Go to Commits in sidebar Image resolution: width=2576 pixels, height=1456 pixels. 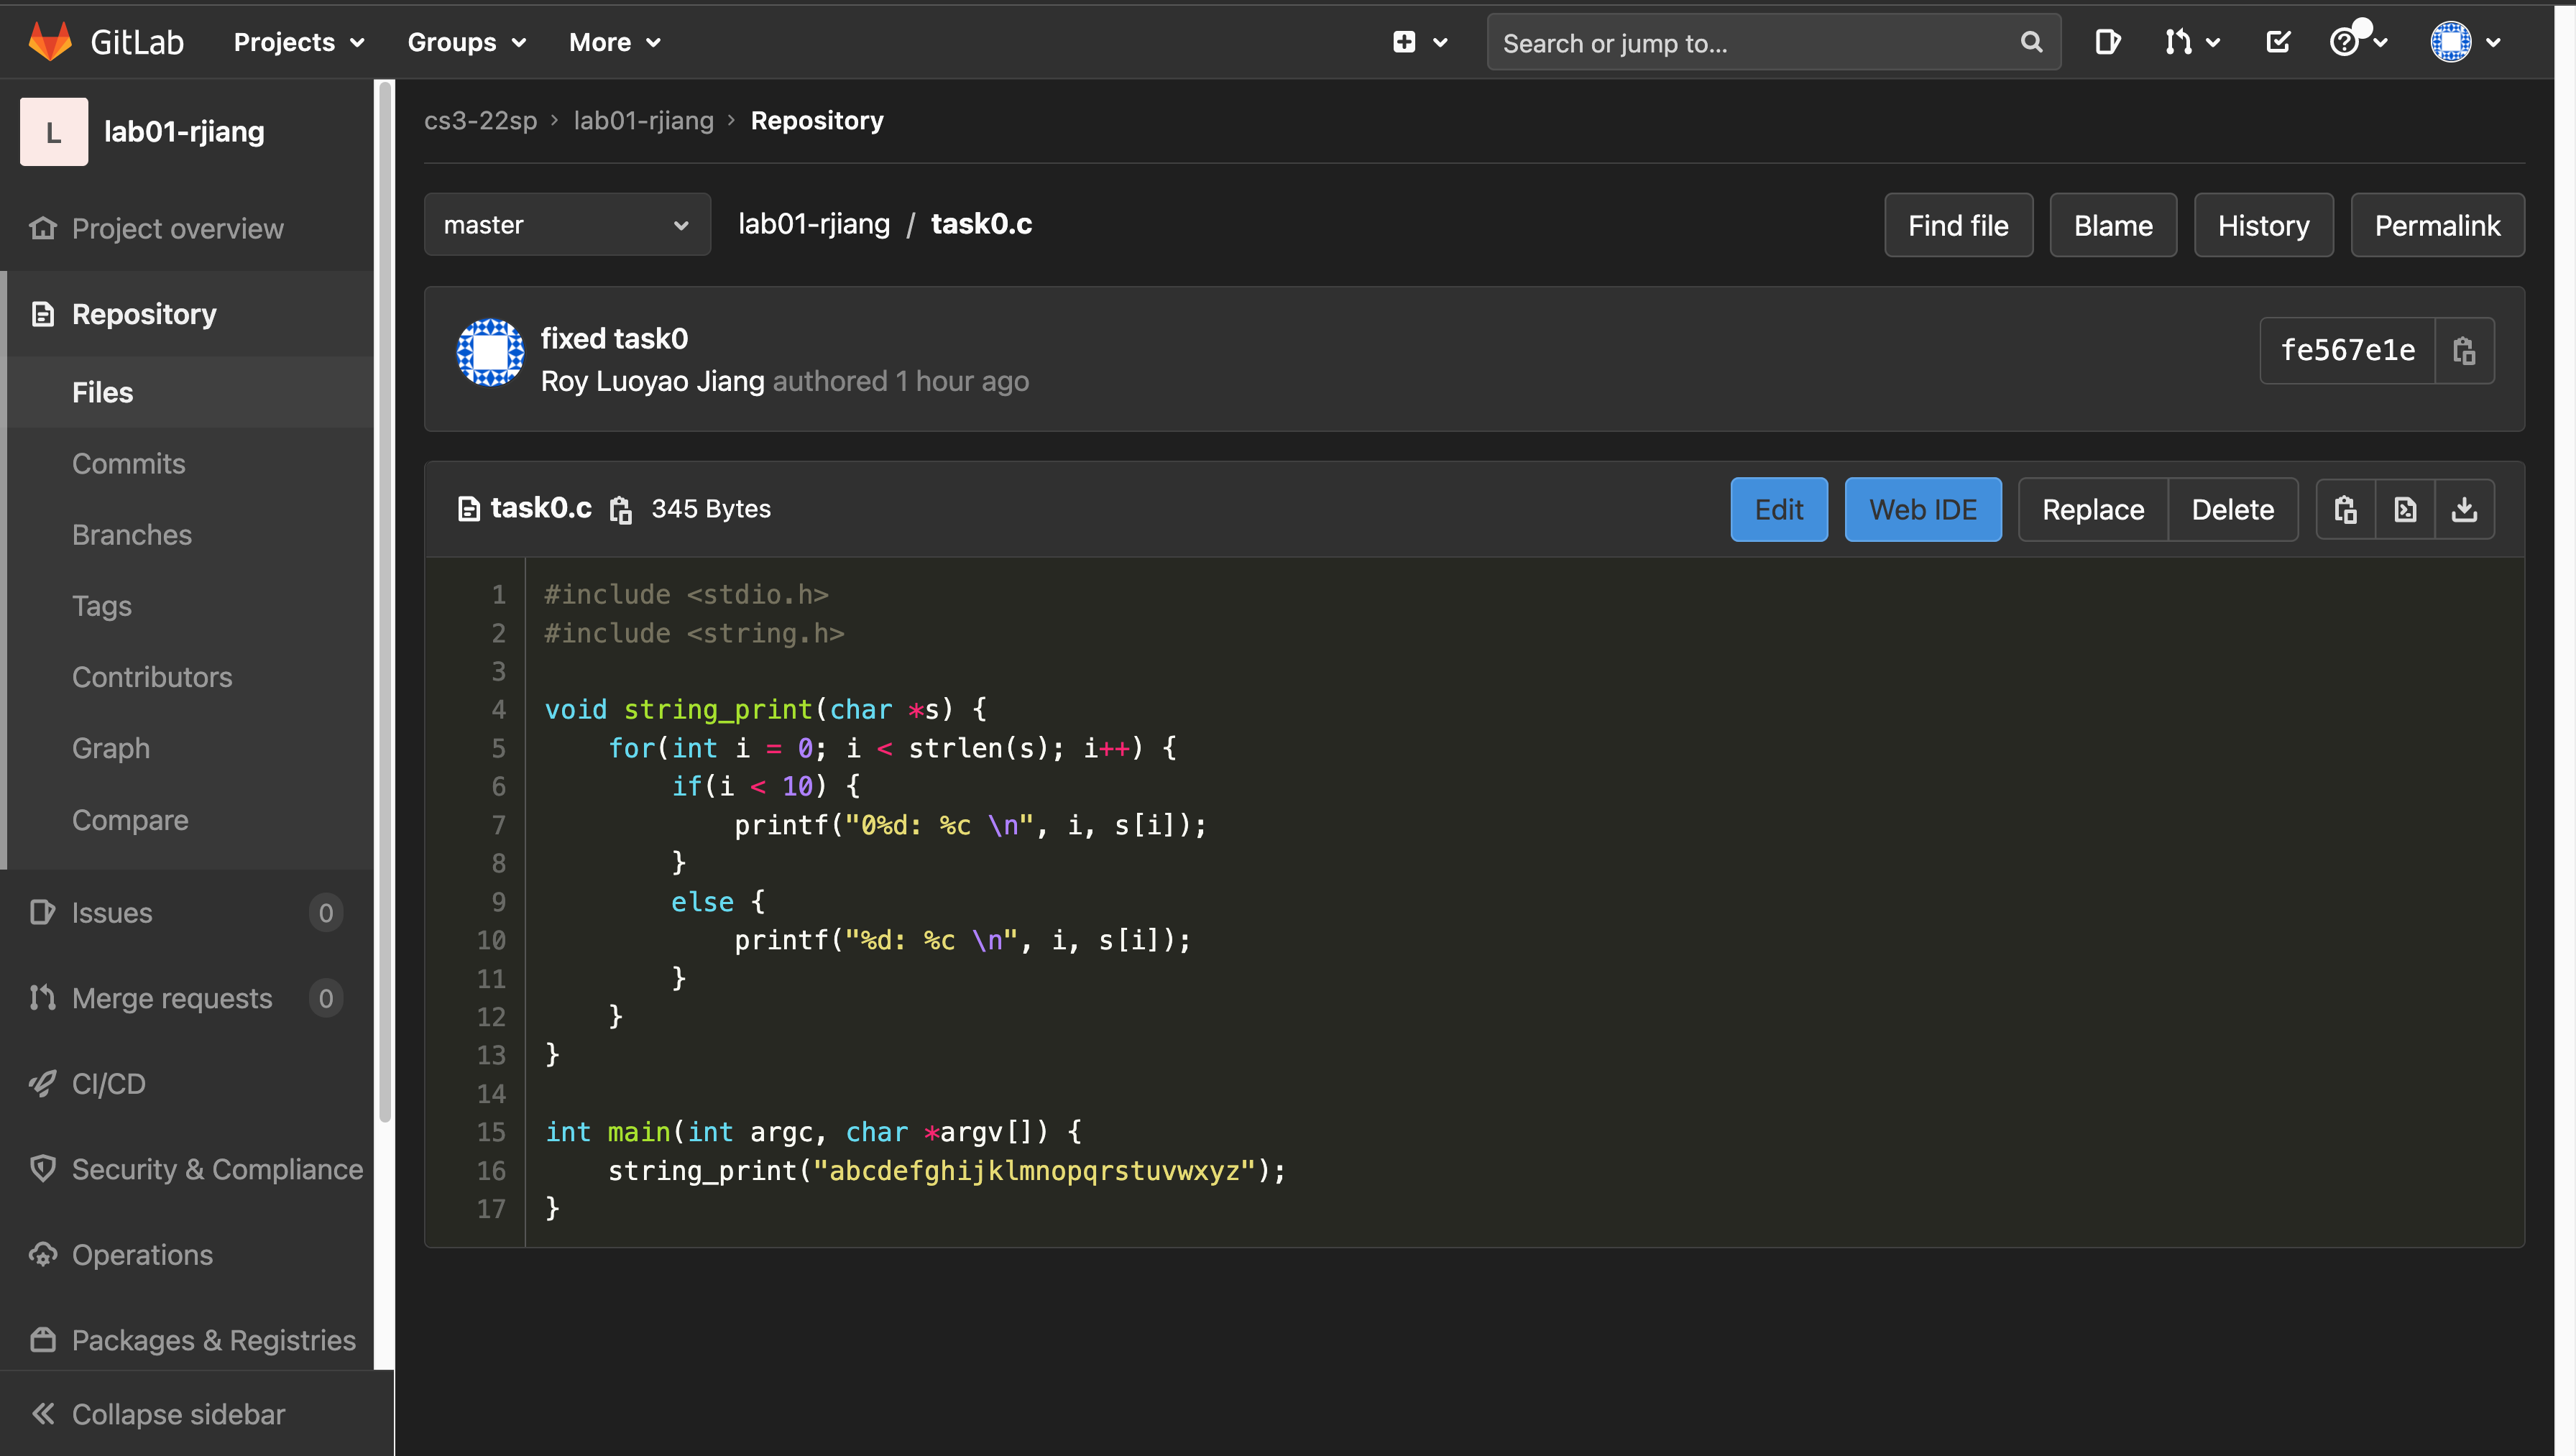[x=128, y=463]
